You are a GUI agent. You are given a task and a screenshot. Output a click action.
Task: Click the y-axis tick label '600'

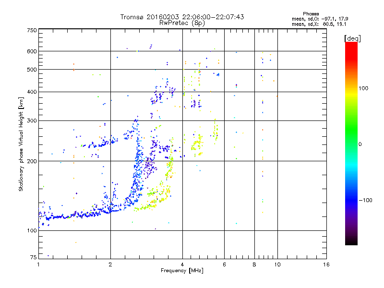32,51
